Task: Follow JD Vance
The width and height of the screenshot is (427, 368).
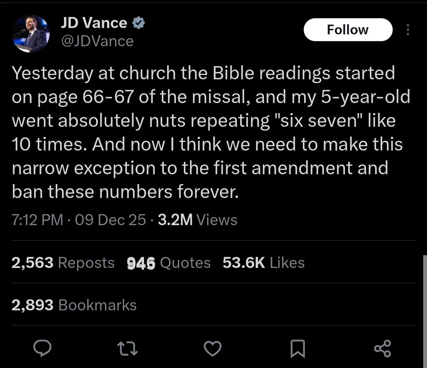Action: click(x=348, y=29)
